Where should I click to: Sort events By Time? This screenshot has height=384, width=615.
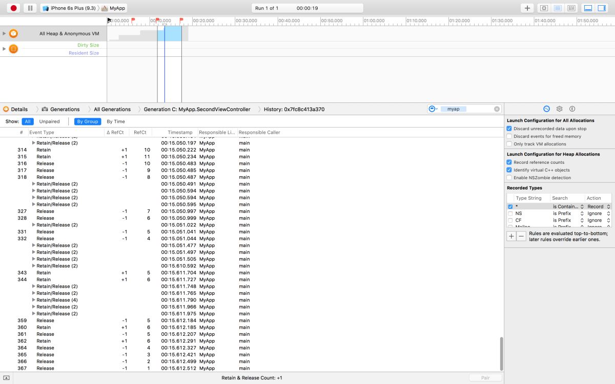click(x=115, y=121)
